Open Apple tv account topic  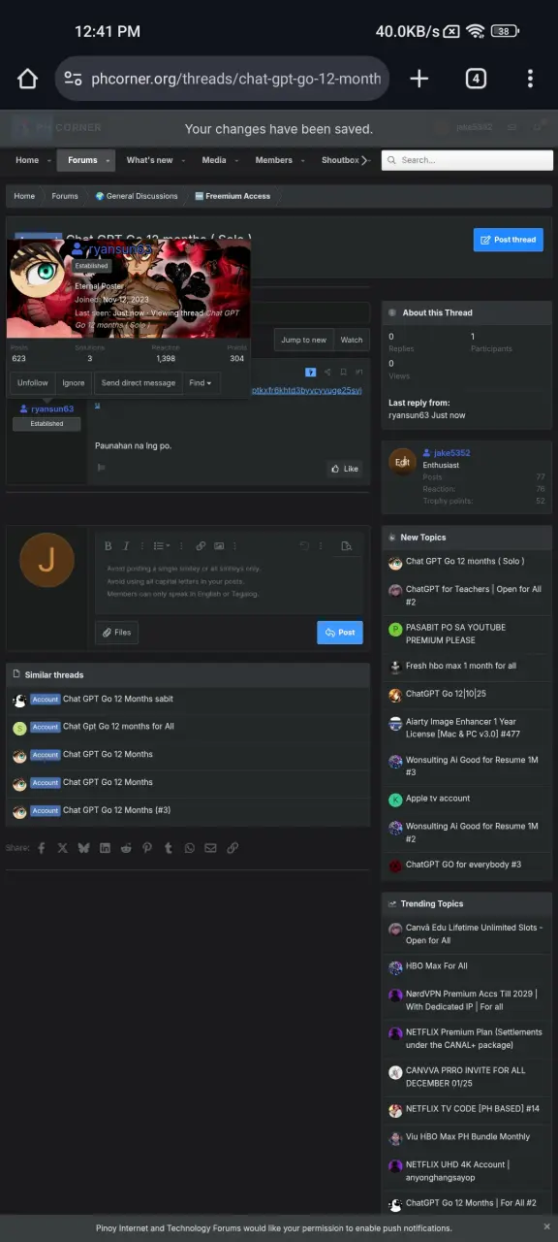[x=438, y=799]
